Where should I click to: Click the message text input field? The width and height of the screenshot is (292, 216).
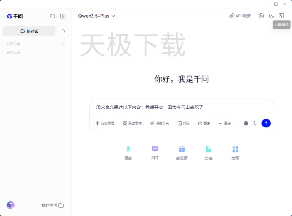tap(180, 107)
